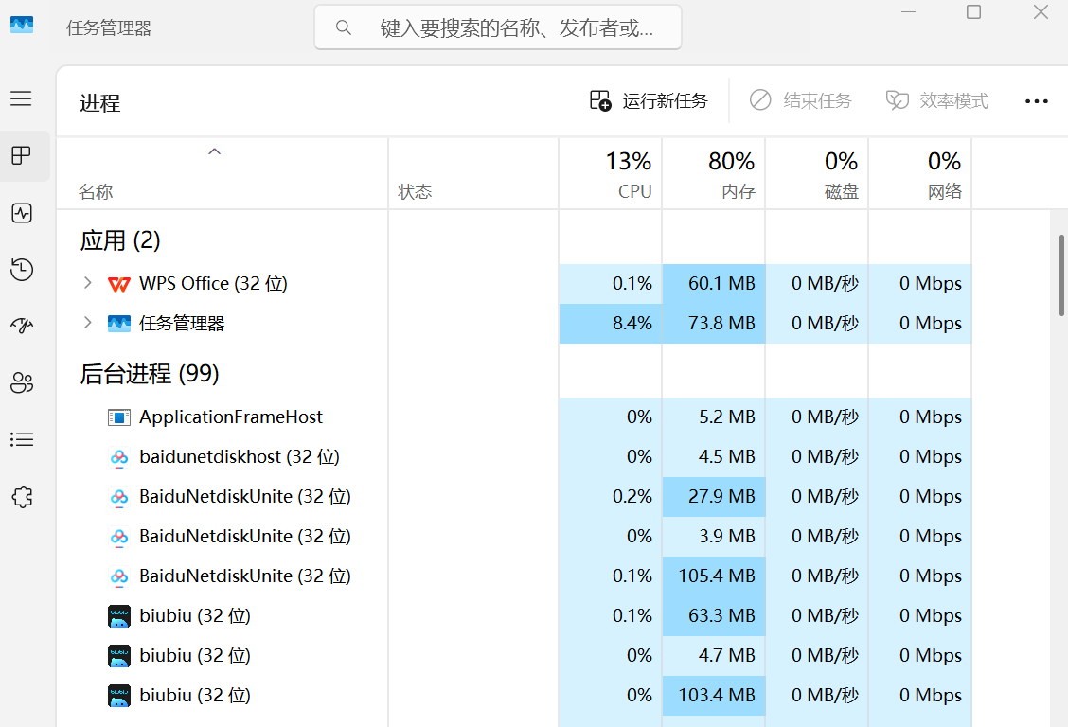
Task: Select the ApplicationFrameHost process name
Action: pos(231,417)
